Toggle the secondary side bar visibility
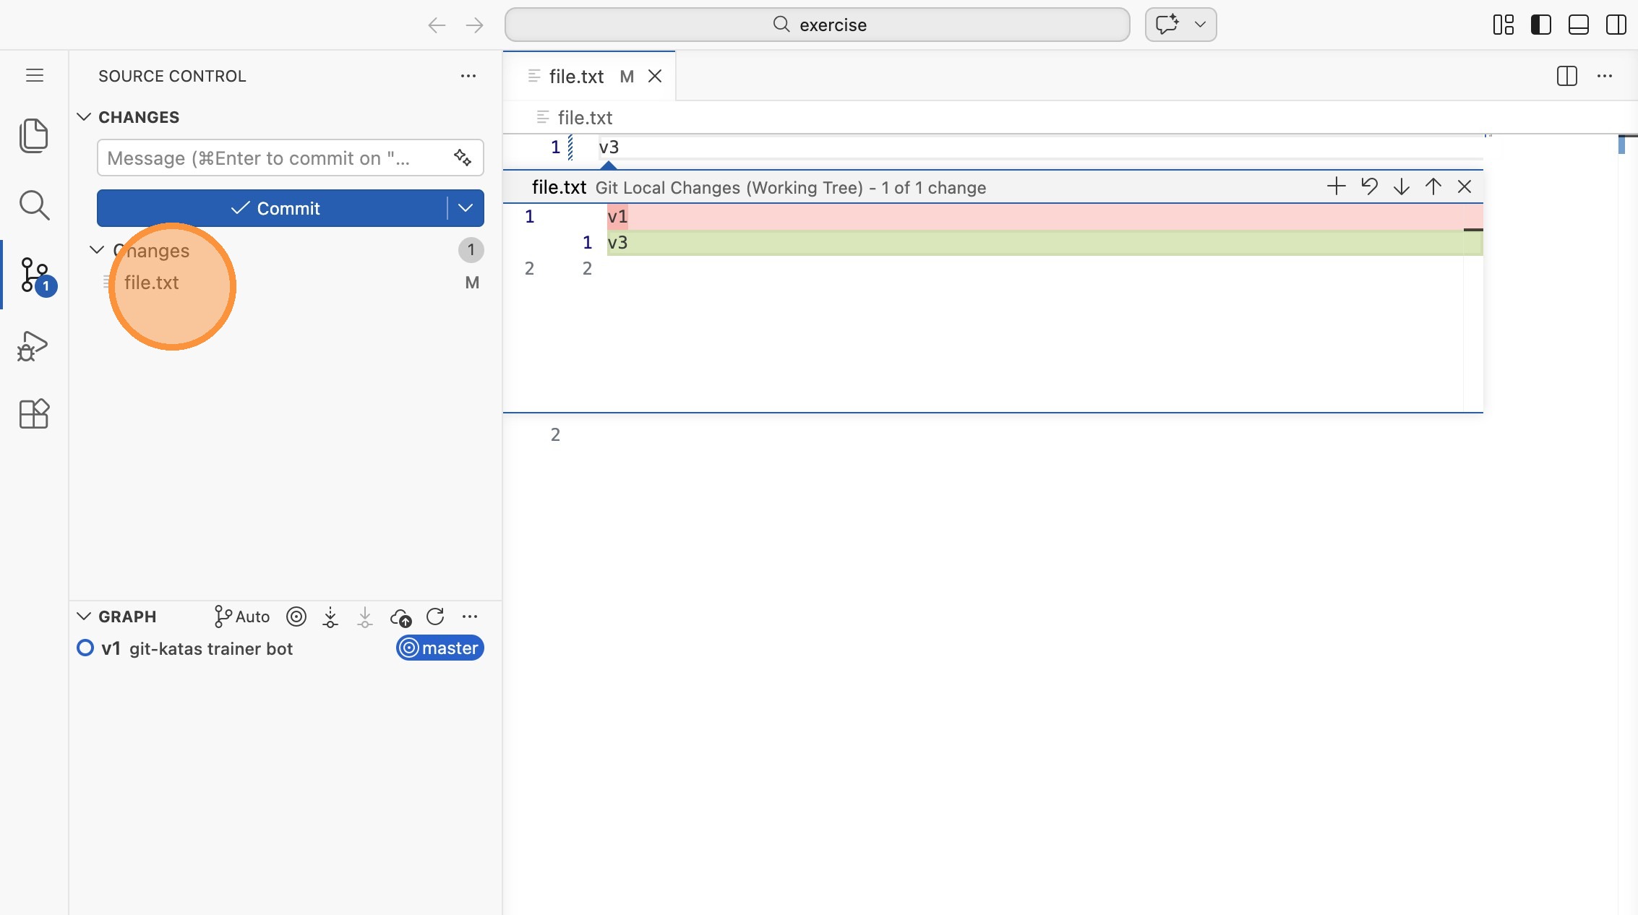This screenshot has height=915, width=1638. click(1616, 25)
